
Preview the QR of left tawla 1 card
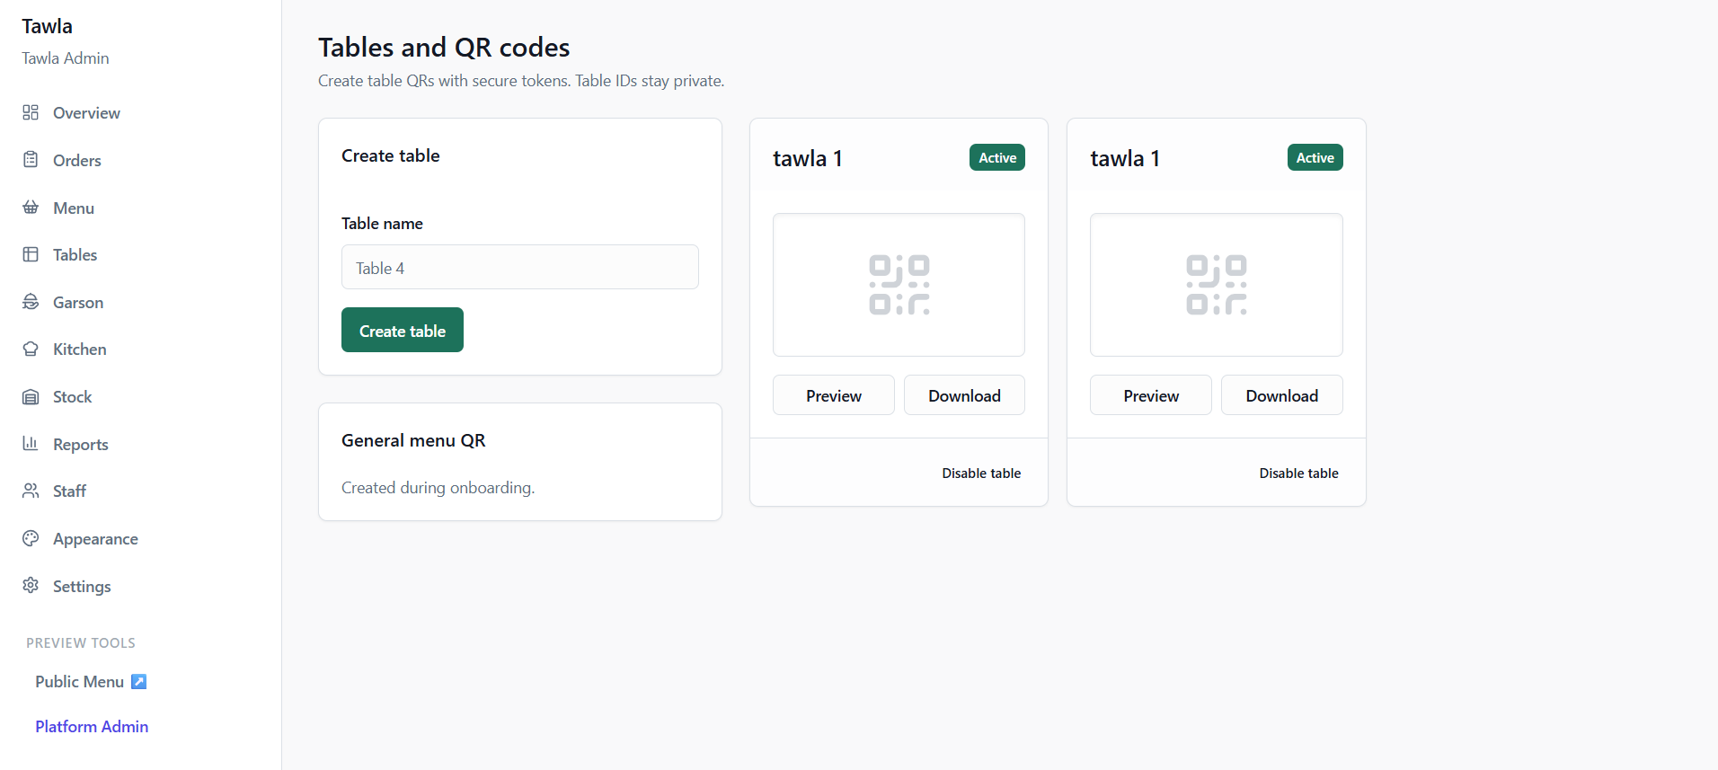[834, 395]
